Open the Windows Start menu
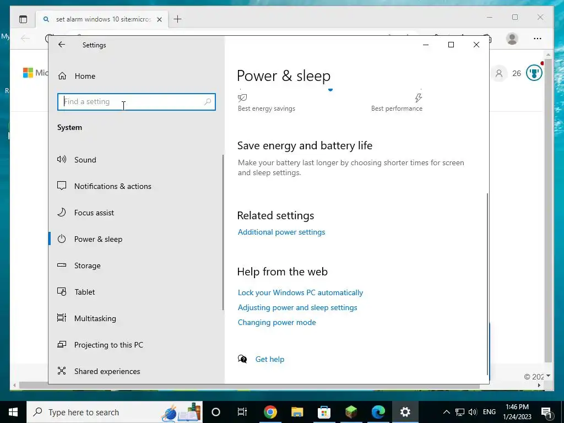Screen dimensions: 564x423 (x=13, y=412)
